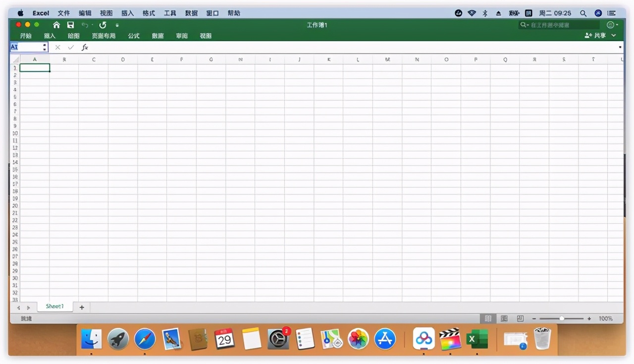
Task: Open the 格式 (Format) menu
Action: (x=149, y=13)
